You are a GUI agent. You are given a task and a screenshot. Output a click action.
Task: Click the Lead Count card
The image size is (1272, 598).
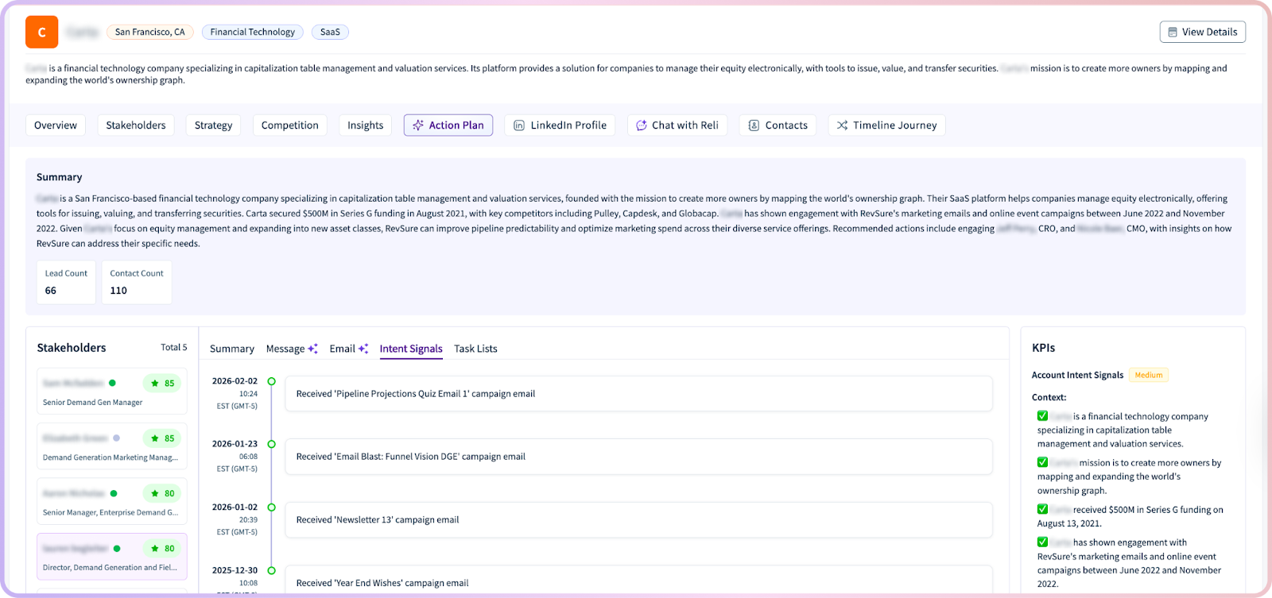click(x=66, y=282)
